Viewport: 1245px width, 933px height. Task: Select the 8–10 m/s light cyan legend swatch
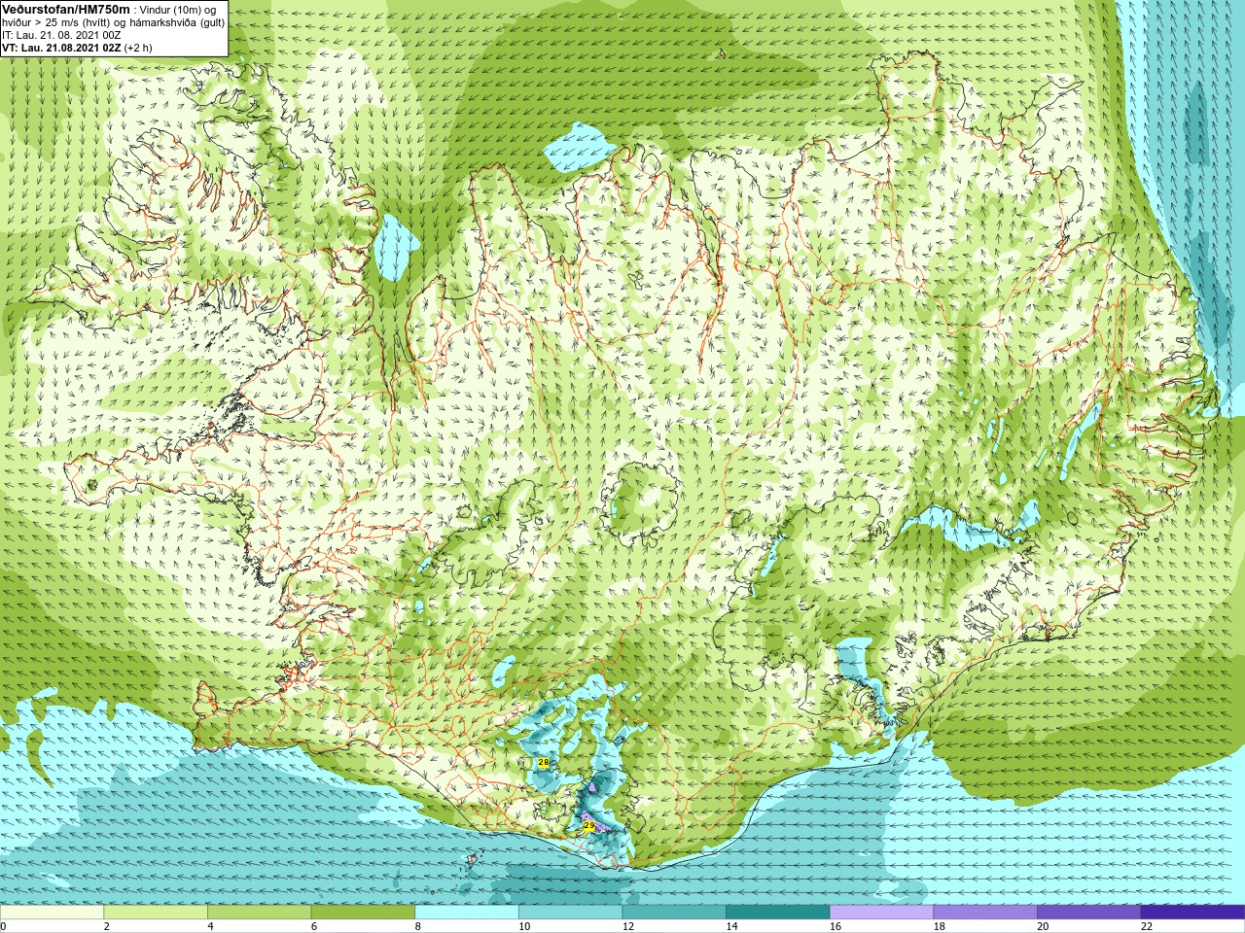click(x=467, y=913)
